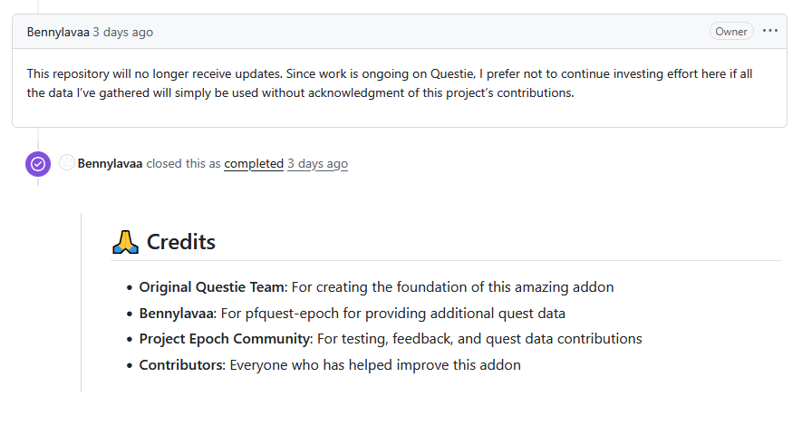
Task: Click bold "Contributors" in credits list
Action: pos(180,365)
